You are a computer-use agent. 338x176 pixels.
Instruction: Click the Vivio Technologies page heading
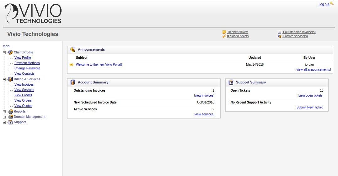pos(33,34)
